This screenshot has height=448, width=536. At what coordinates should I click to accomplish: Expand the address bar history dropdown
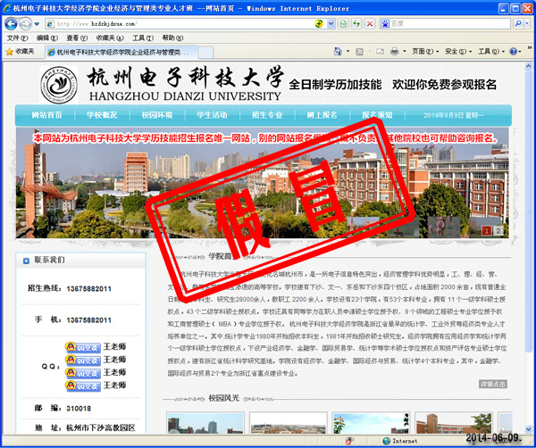[x=331, y=23]
